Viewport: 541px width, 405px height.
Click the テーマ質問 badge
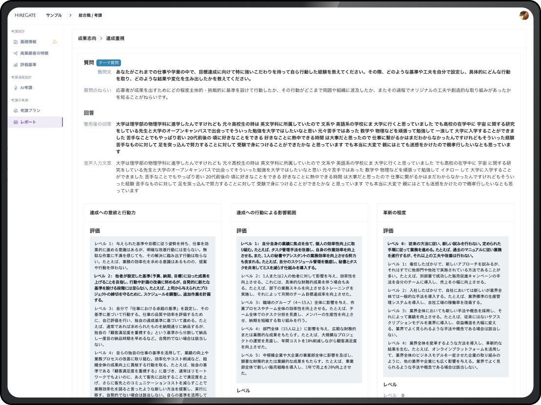[108, 63]
